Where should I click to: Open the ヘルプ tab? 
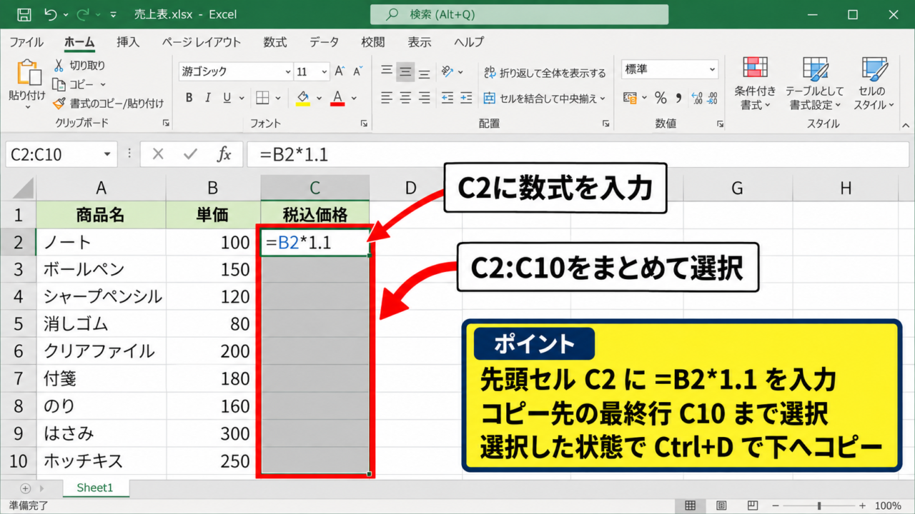pos(469,42)
